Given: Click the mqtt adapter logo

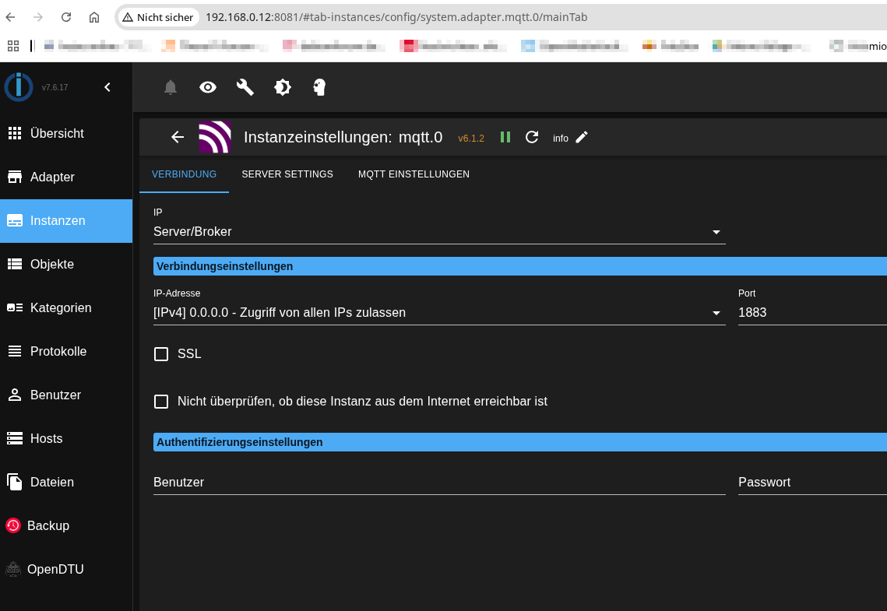Looking at the screenshot, I should (215, 137).
